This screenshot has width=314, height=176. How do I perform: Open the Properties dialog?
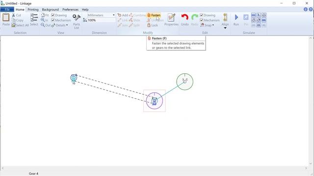pos(171,20)
